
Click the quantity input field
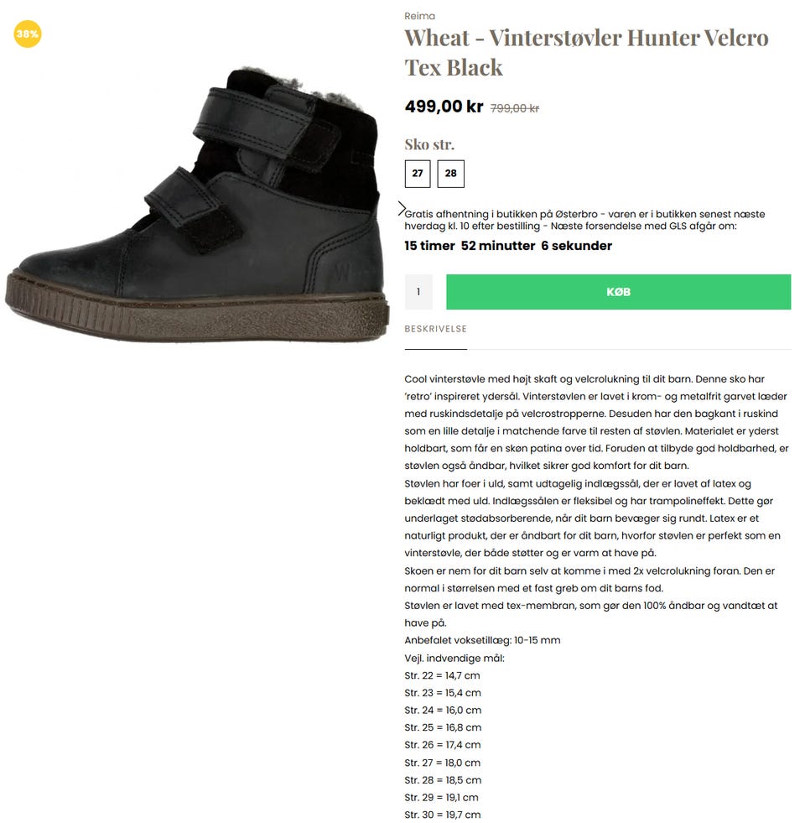pyautogui.click(x=418, y=292)
